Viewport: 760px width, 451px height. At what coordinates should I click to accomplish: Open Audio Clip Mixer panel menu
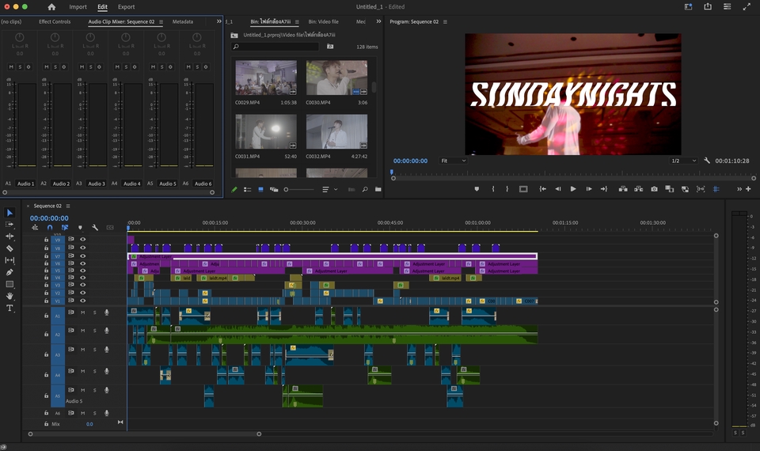point(161,22)
